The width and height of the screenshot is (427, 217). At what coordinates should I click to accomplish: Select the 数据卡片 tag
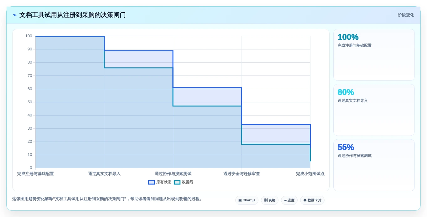click(x=312, y=200)
